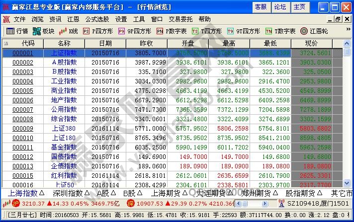Select the 地产指数 row name
The height and width of the screenshot is (222, 354).
[x=64, y=100]
